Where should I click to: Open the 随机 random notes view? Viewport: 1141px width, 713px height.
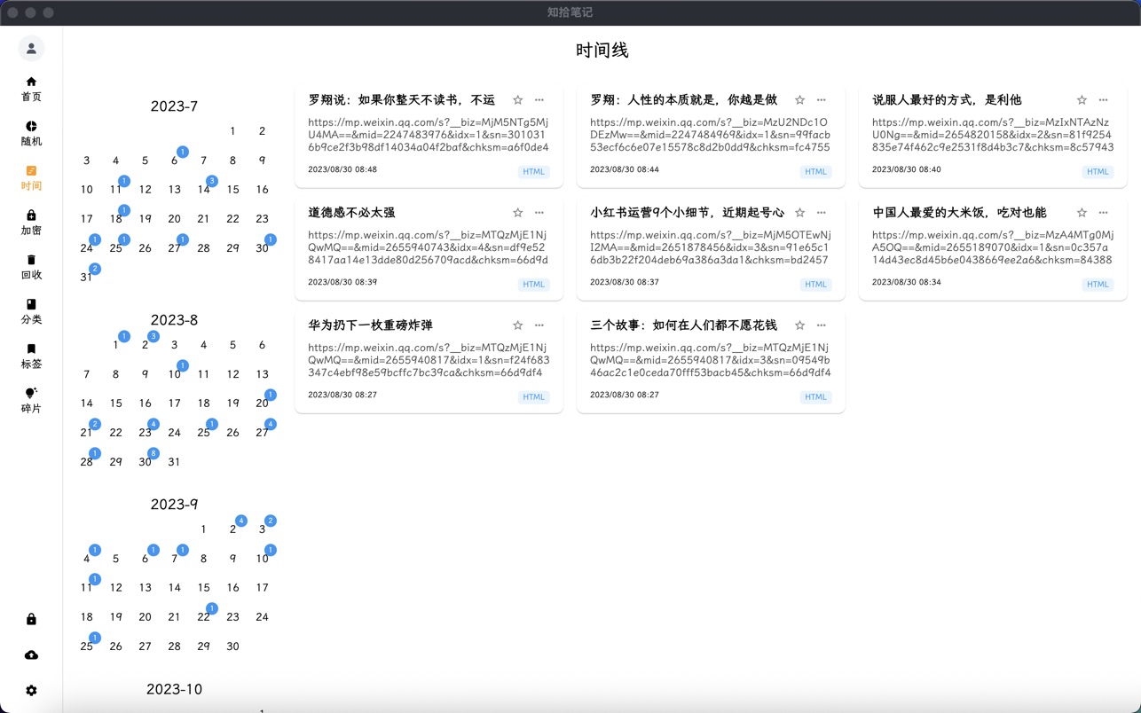point(31,133)
